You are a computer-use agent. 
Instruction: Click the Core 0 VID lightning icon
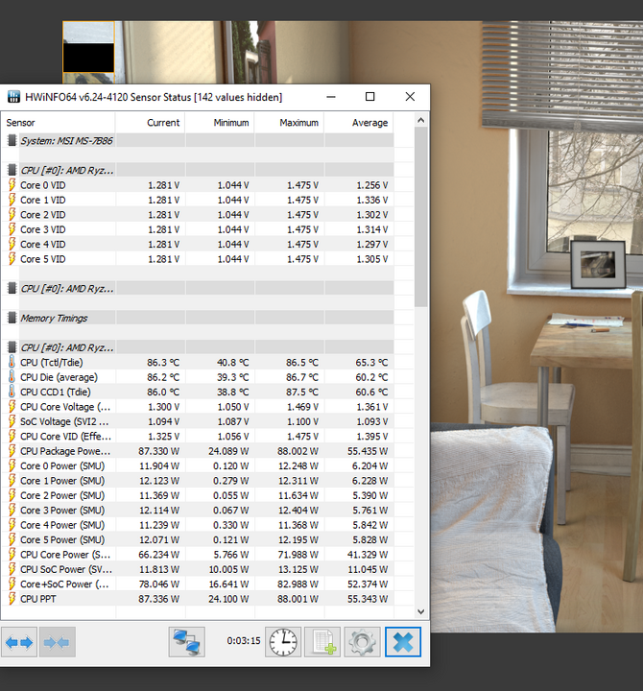coord(12,185)
